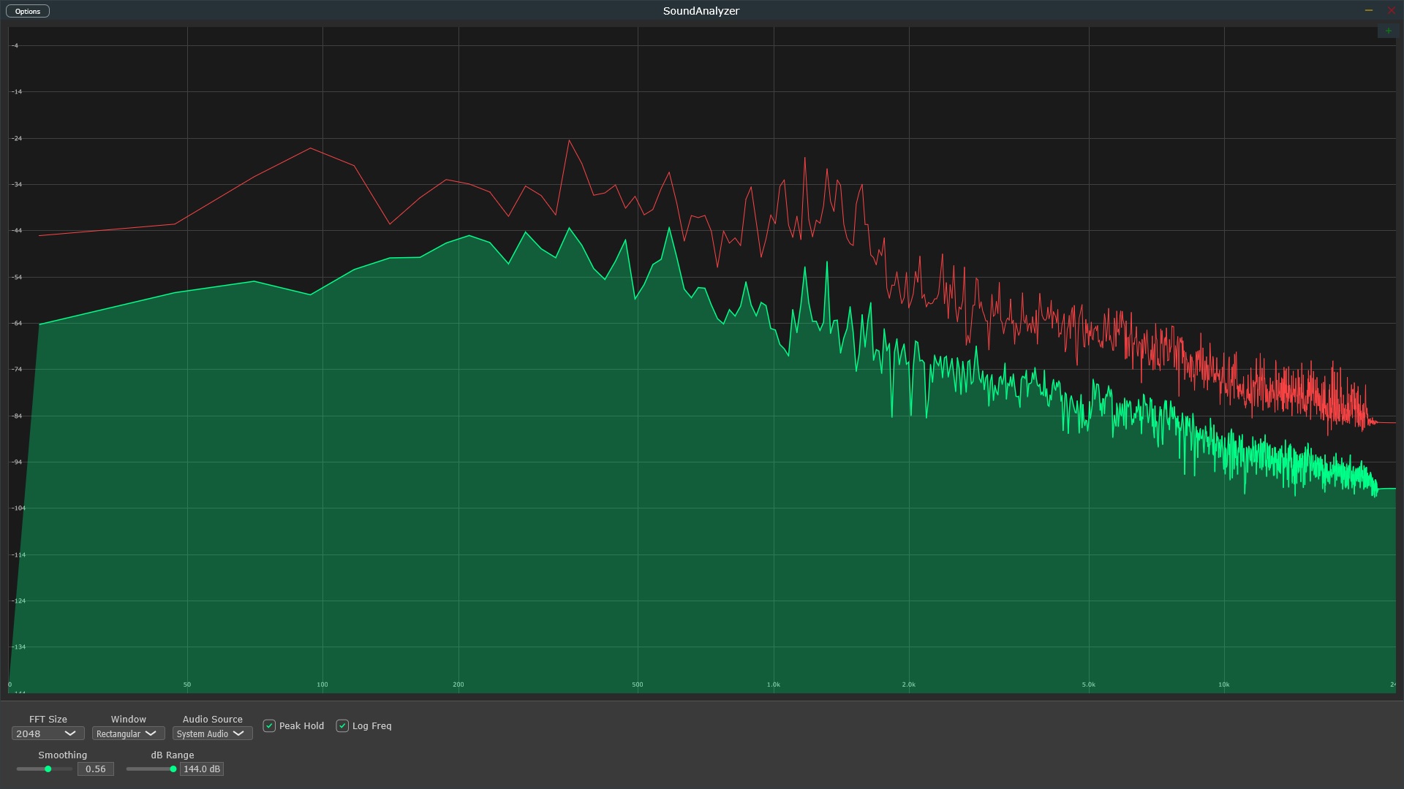Click the Smoothing value field showing 0.56
Image resolution: width=1404 pixels, height=789 pixels.
click(x=96, y=769)
